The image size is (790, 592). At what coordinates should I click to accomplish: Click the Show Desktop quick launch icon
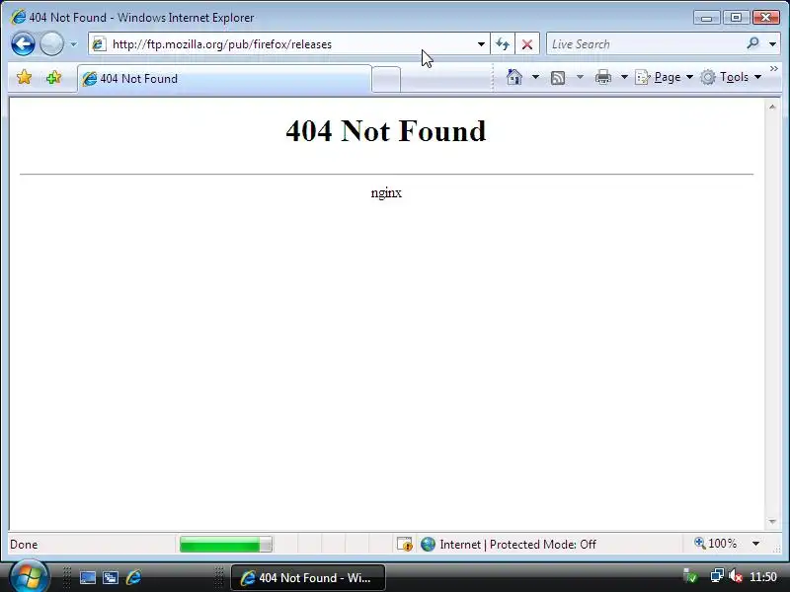click(88, 577)
